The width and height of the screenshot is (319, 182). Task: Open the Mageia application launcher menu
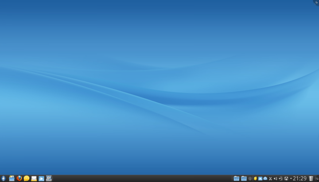click(3, 178)
